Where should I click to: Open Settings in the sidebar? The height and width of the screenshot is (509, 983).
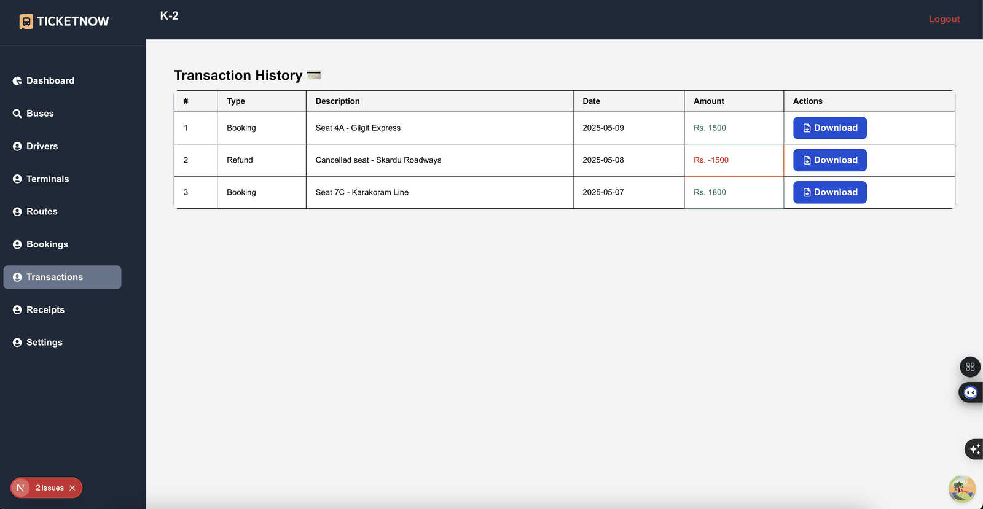click(x=37, y=343)
